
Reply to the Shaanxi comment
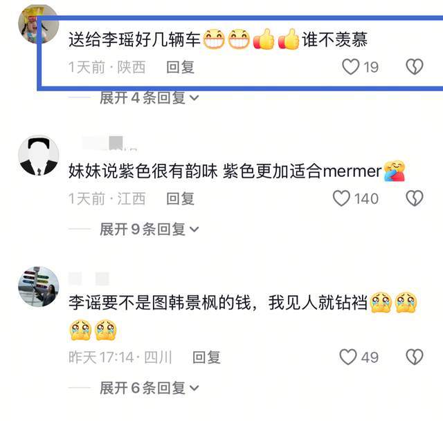tap(180, 67)
